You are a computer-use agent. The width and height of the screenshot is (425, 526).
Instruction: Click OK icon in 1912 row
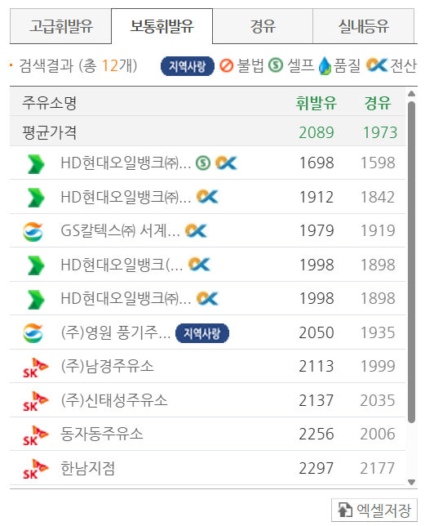pyautogui.click(x=207, y=197)
